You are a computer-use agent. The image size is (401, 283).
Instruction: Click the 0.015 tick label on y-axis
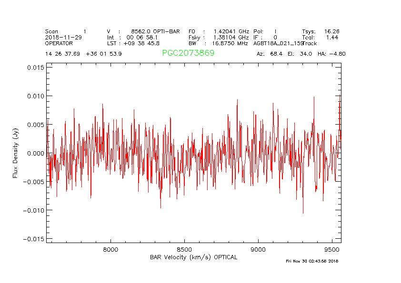click(35, 68)
